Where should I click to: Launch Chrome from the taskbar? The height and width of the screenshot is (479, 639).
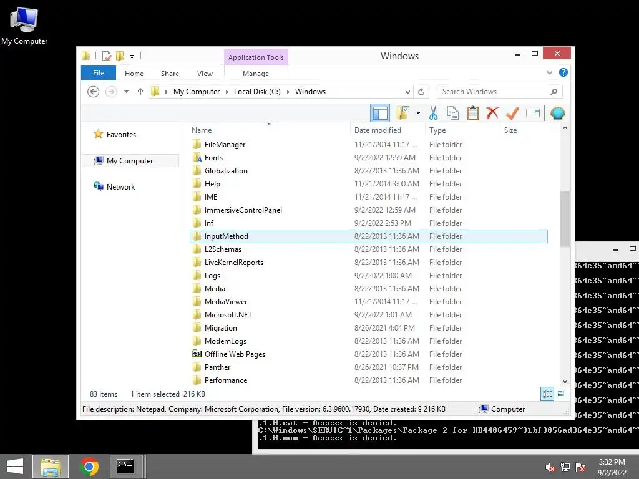point(89,467)
